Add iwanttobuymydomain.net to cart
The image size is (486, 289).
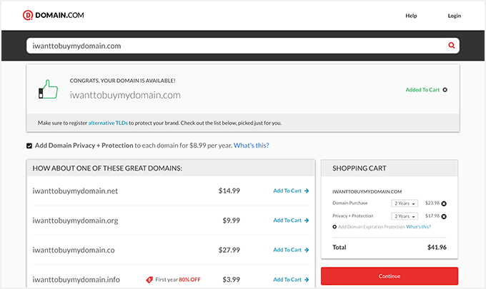(x=291, y=191)
